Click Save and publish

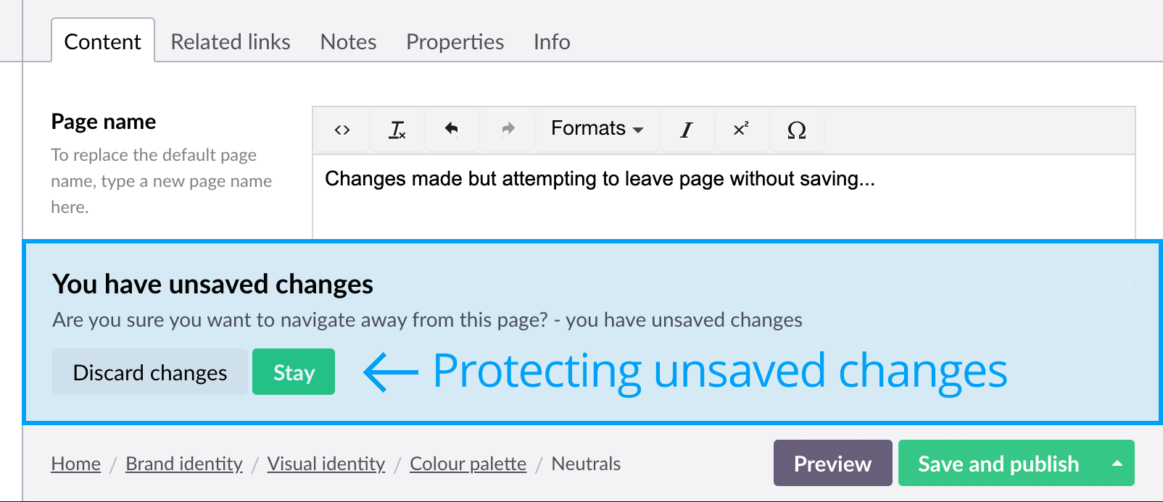pyautogui.click(x=998, y=464)
